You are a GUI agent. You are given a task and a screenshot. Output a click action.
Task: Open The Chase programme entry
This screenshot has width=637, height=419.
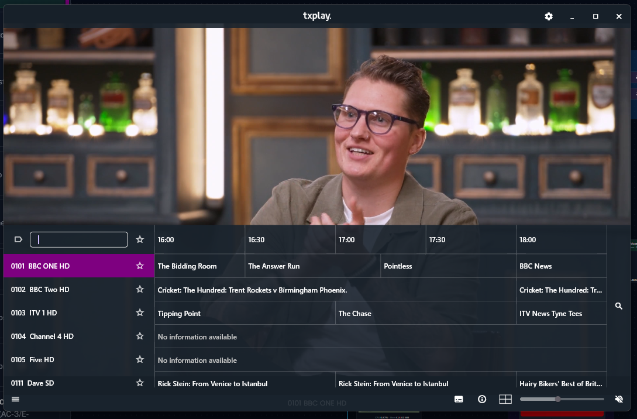426,313
